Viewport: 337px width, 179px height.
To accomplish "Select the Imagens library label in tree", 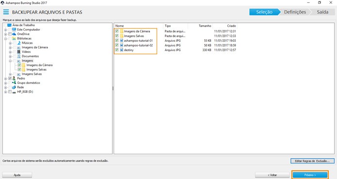I will [27, 61].
